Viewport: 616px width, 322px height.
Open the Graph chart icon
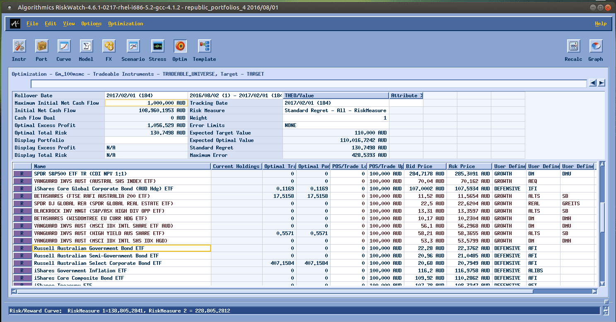pos(596,46)
